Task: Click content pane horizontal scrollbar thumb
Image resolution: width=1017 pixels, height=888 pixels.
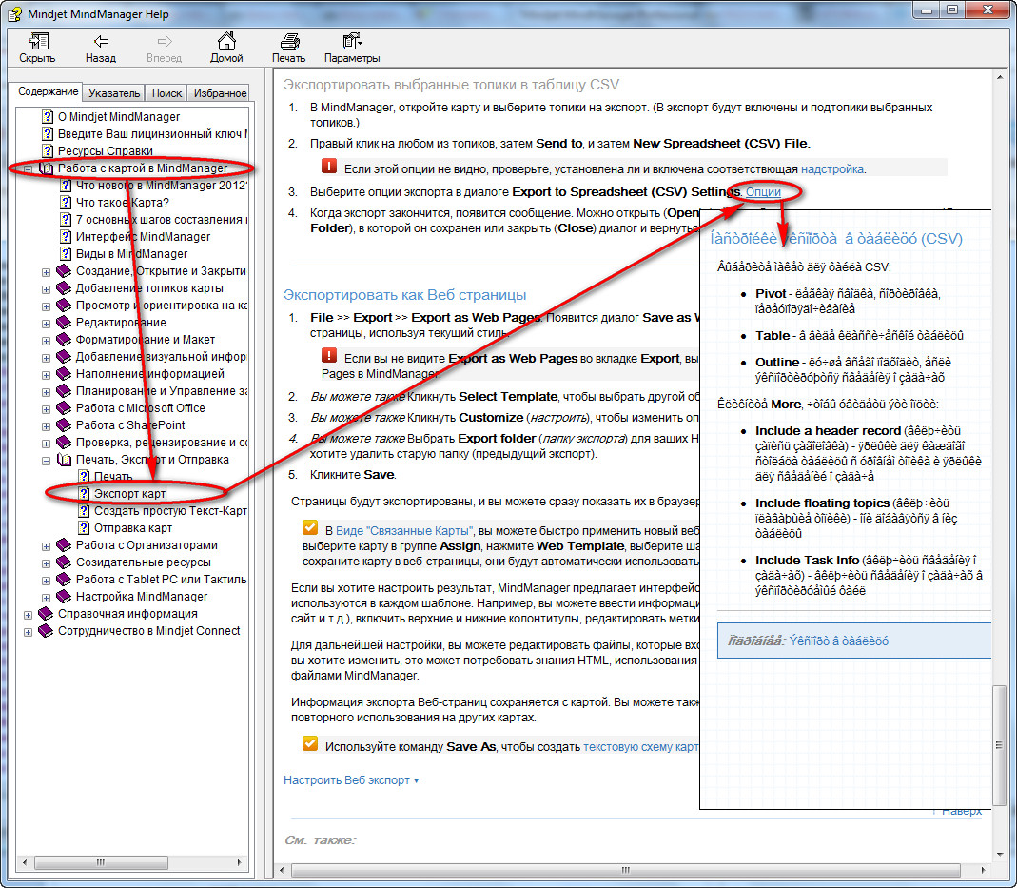Action: pyautogui.click(x=625, y=870)
